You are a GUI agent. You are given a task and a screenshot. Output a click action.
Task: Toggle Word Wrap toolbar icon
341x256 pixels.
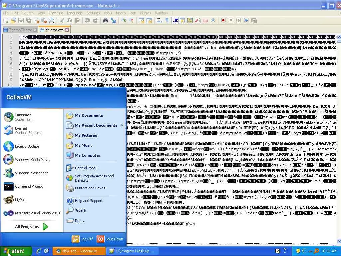click(160, 20)
